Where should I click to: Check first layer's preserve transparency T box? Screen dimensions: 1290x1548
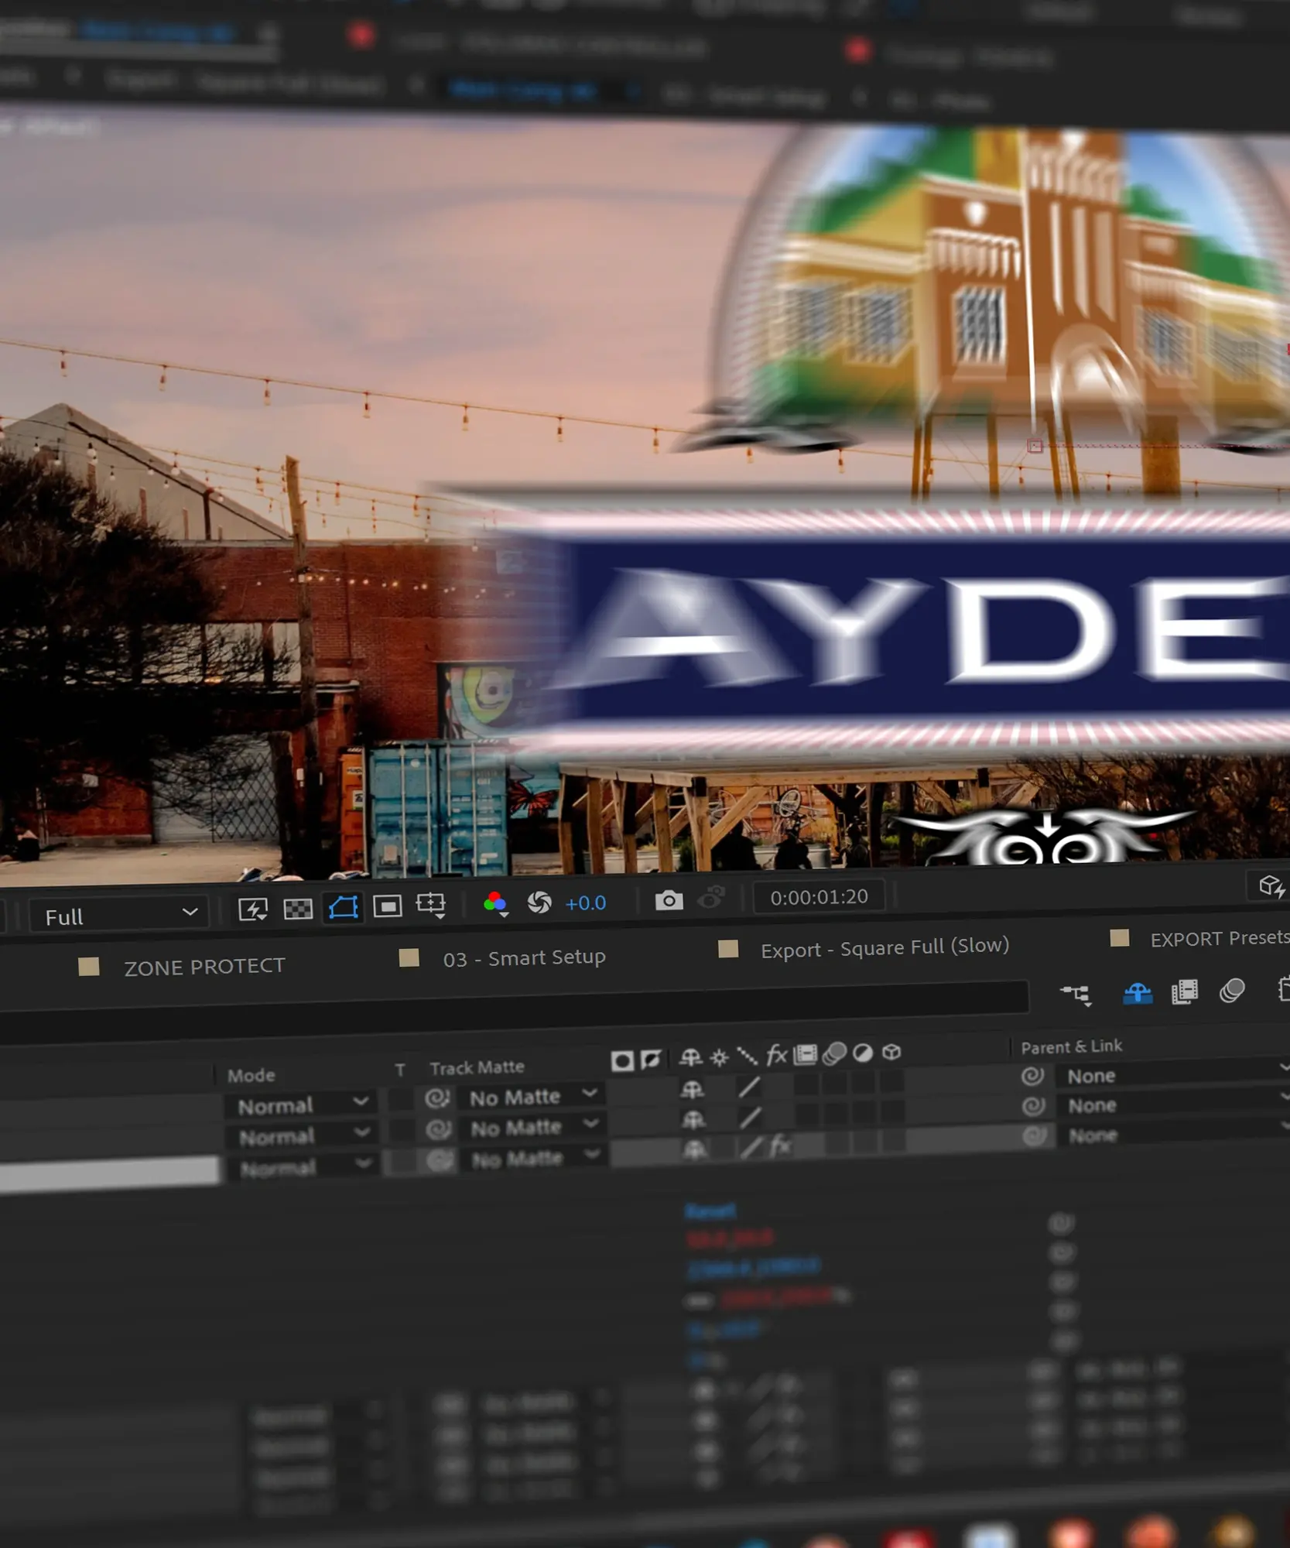tap(400, 1100)
